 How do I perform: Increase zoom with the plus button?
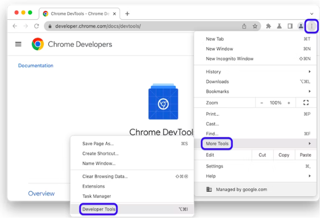click(x=289, y=103)
